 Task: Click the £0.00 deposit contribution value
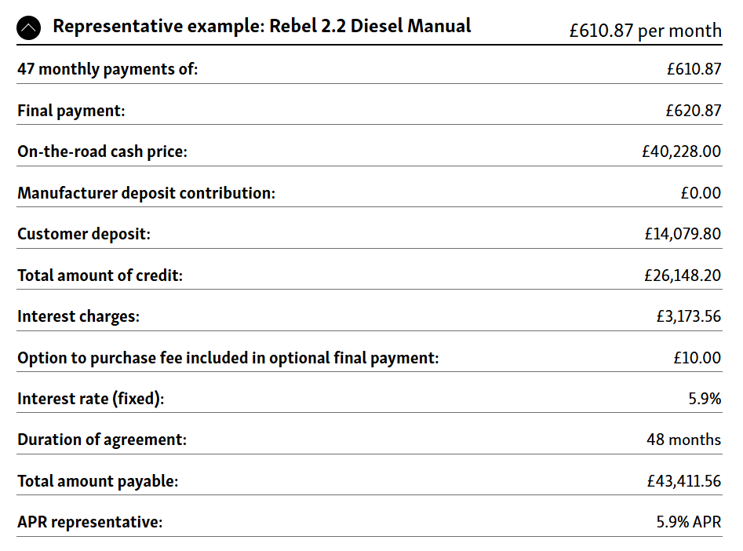click(700, 193)
